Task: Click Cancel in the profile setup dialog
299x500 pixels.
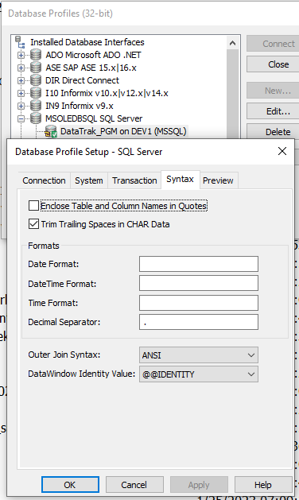Action: (134, 485)
